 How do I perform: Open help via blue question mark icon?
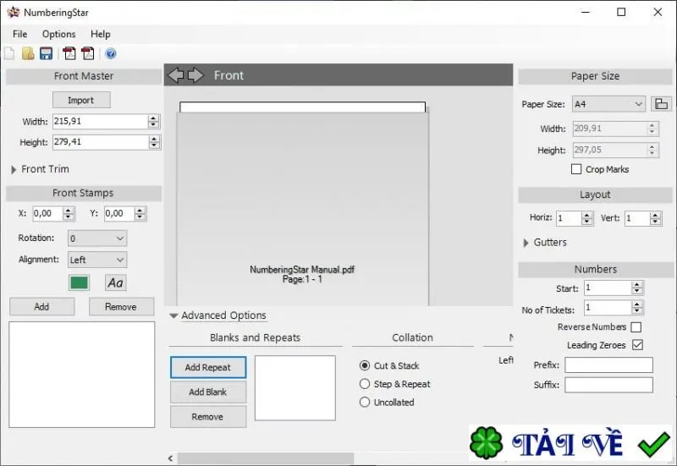point(111,53)
